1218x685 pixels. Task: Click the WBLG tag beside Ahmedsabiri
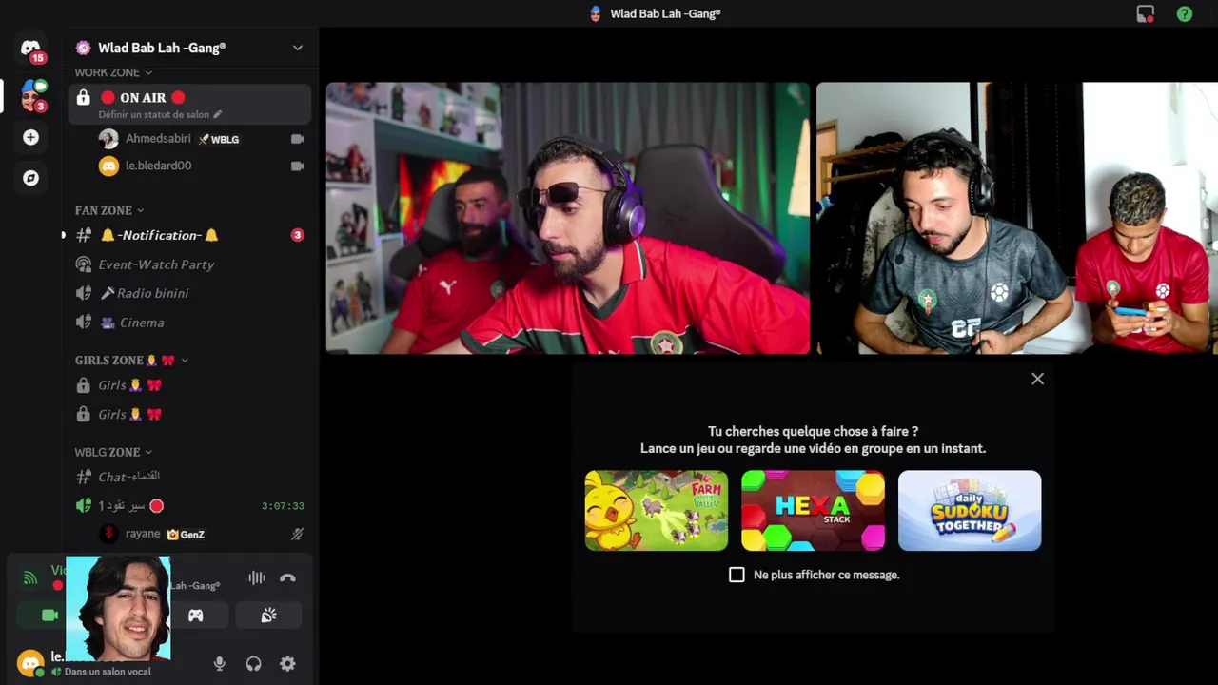(x=219, y=139)
